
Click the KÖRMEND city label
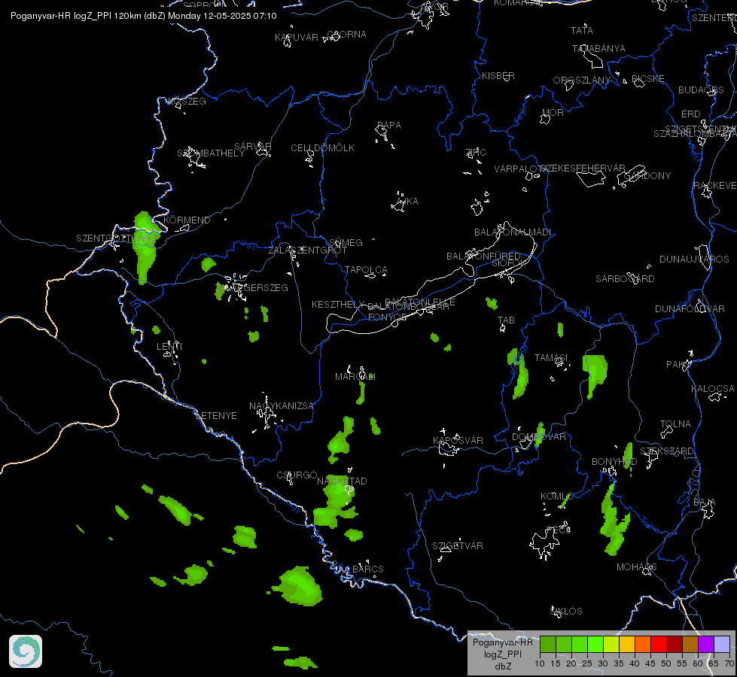pyautogui.click(x=187, y=220)
